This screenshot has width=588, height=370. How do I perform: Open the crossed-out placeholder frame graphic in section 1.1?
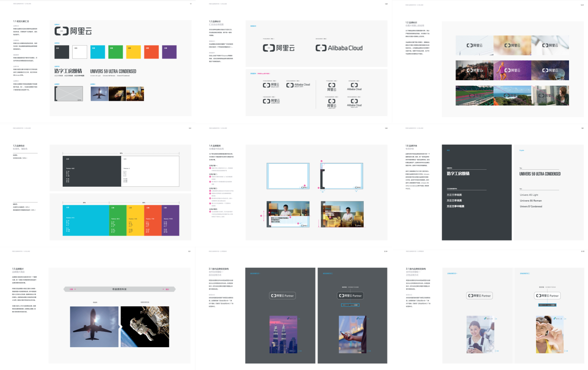pos(69,94)
